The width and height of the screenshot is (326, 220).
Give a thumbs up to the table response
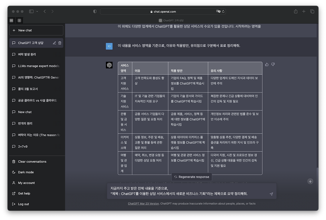coord(267,64)
